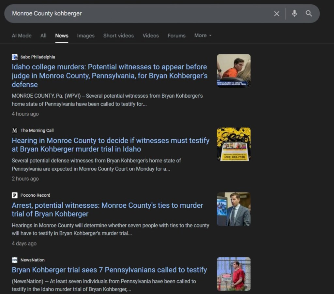Viewport: 334px width, 294px height.
Task: Open the Images tab
Action: pos(86,36)
